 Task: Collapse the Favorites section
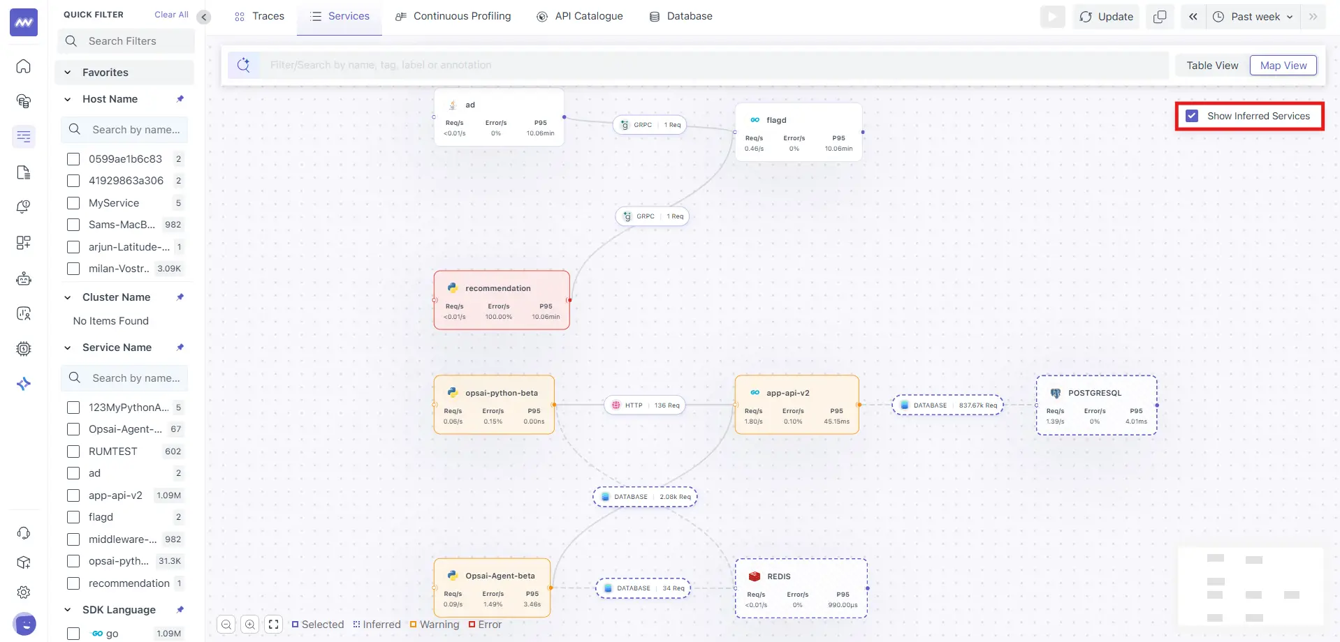click(x=68, y=73)
